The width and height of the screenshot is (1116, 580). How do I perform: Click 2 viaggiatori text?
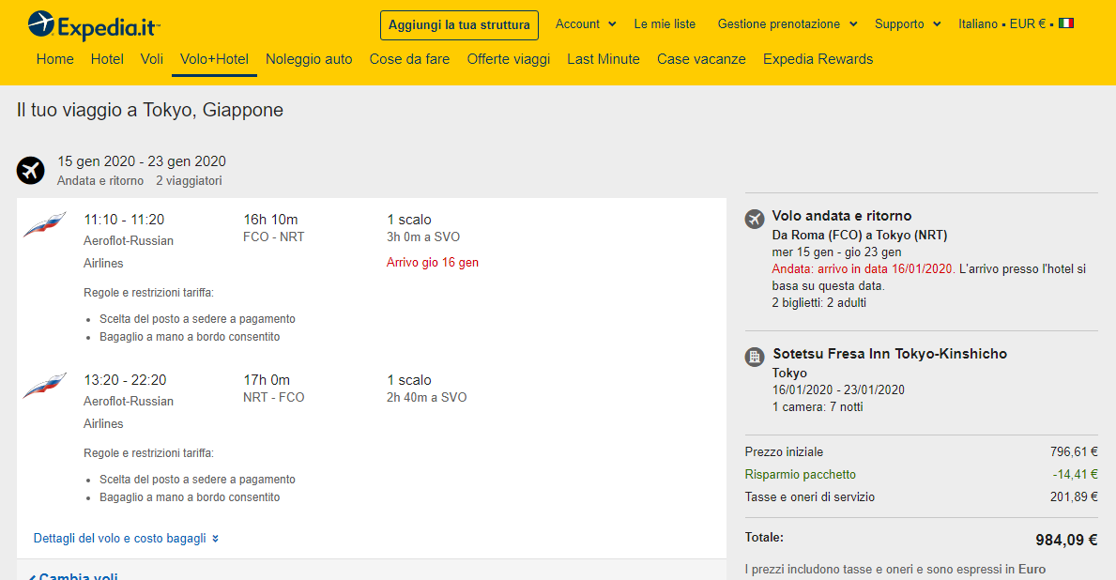(189, 181)
